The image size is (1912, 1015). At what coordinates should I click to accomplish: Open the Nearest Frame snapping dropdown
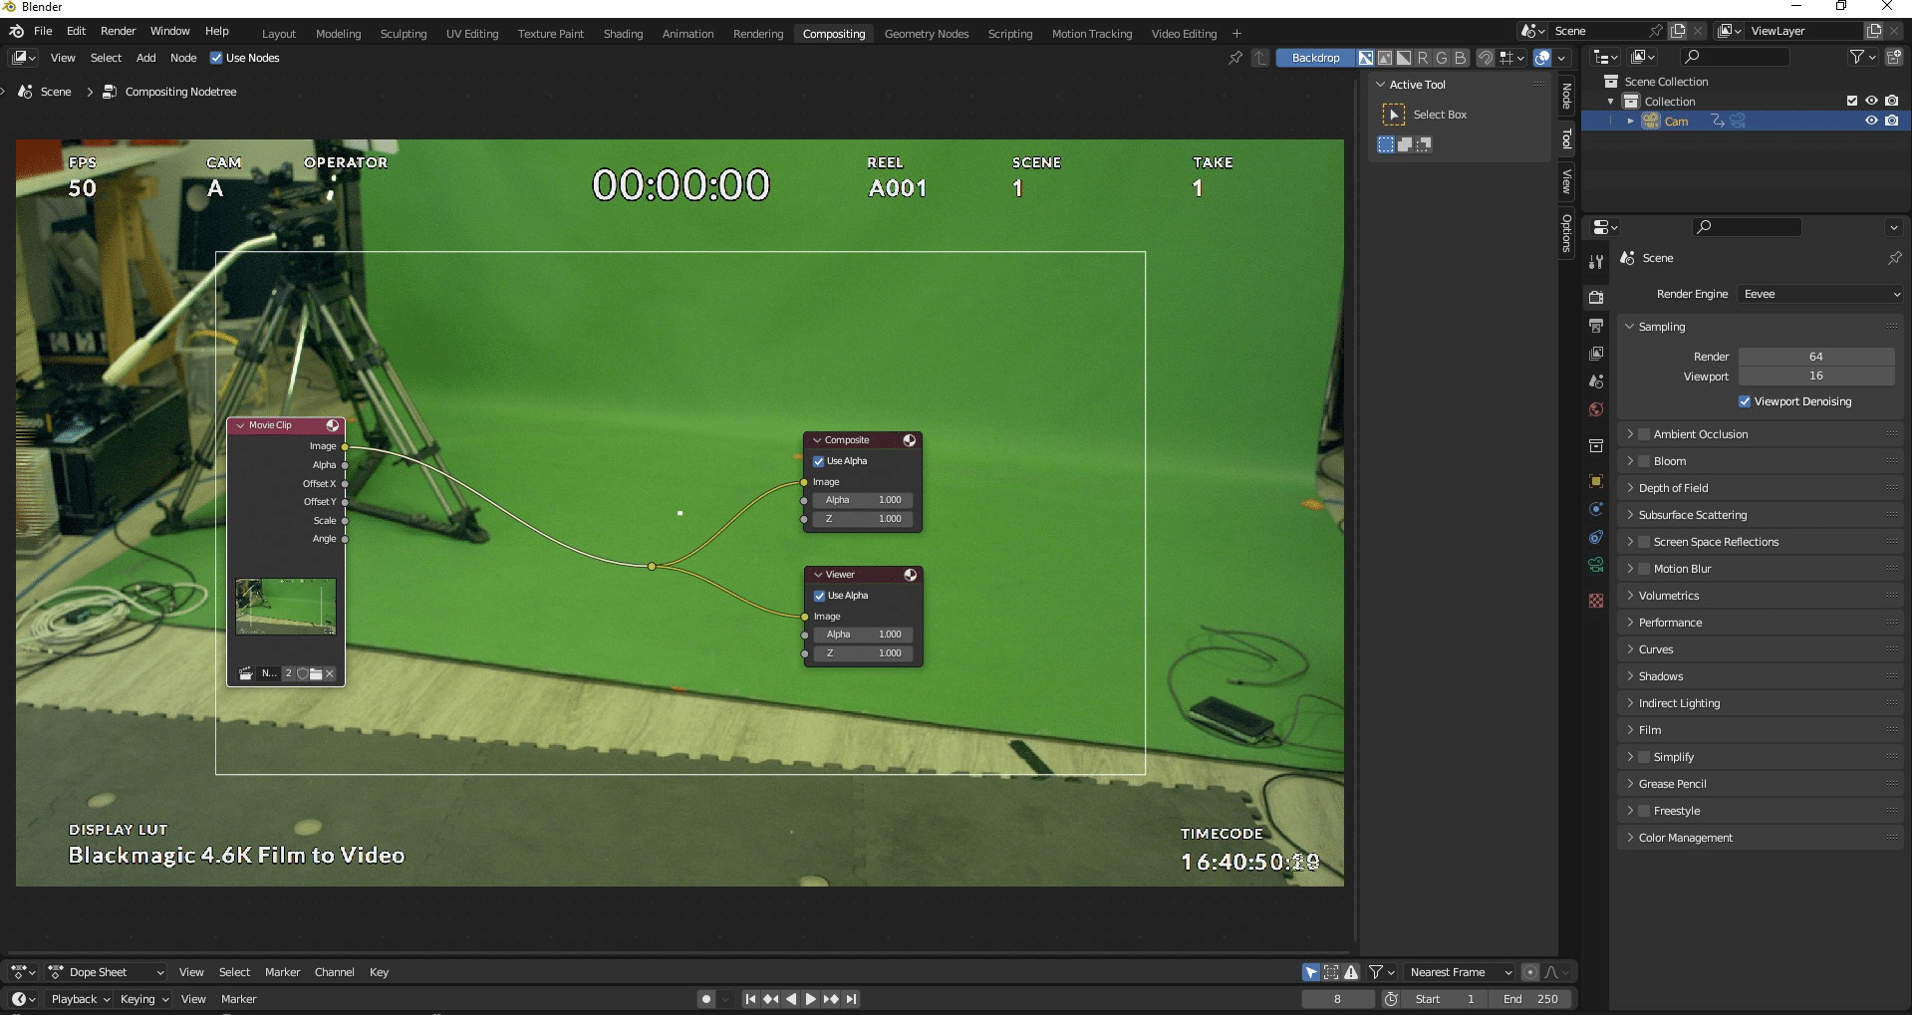1459,972
